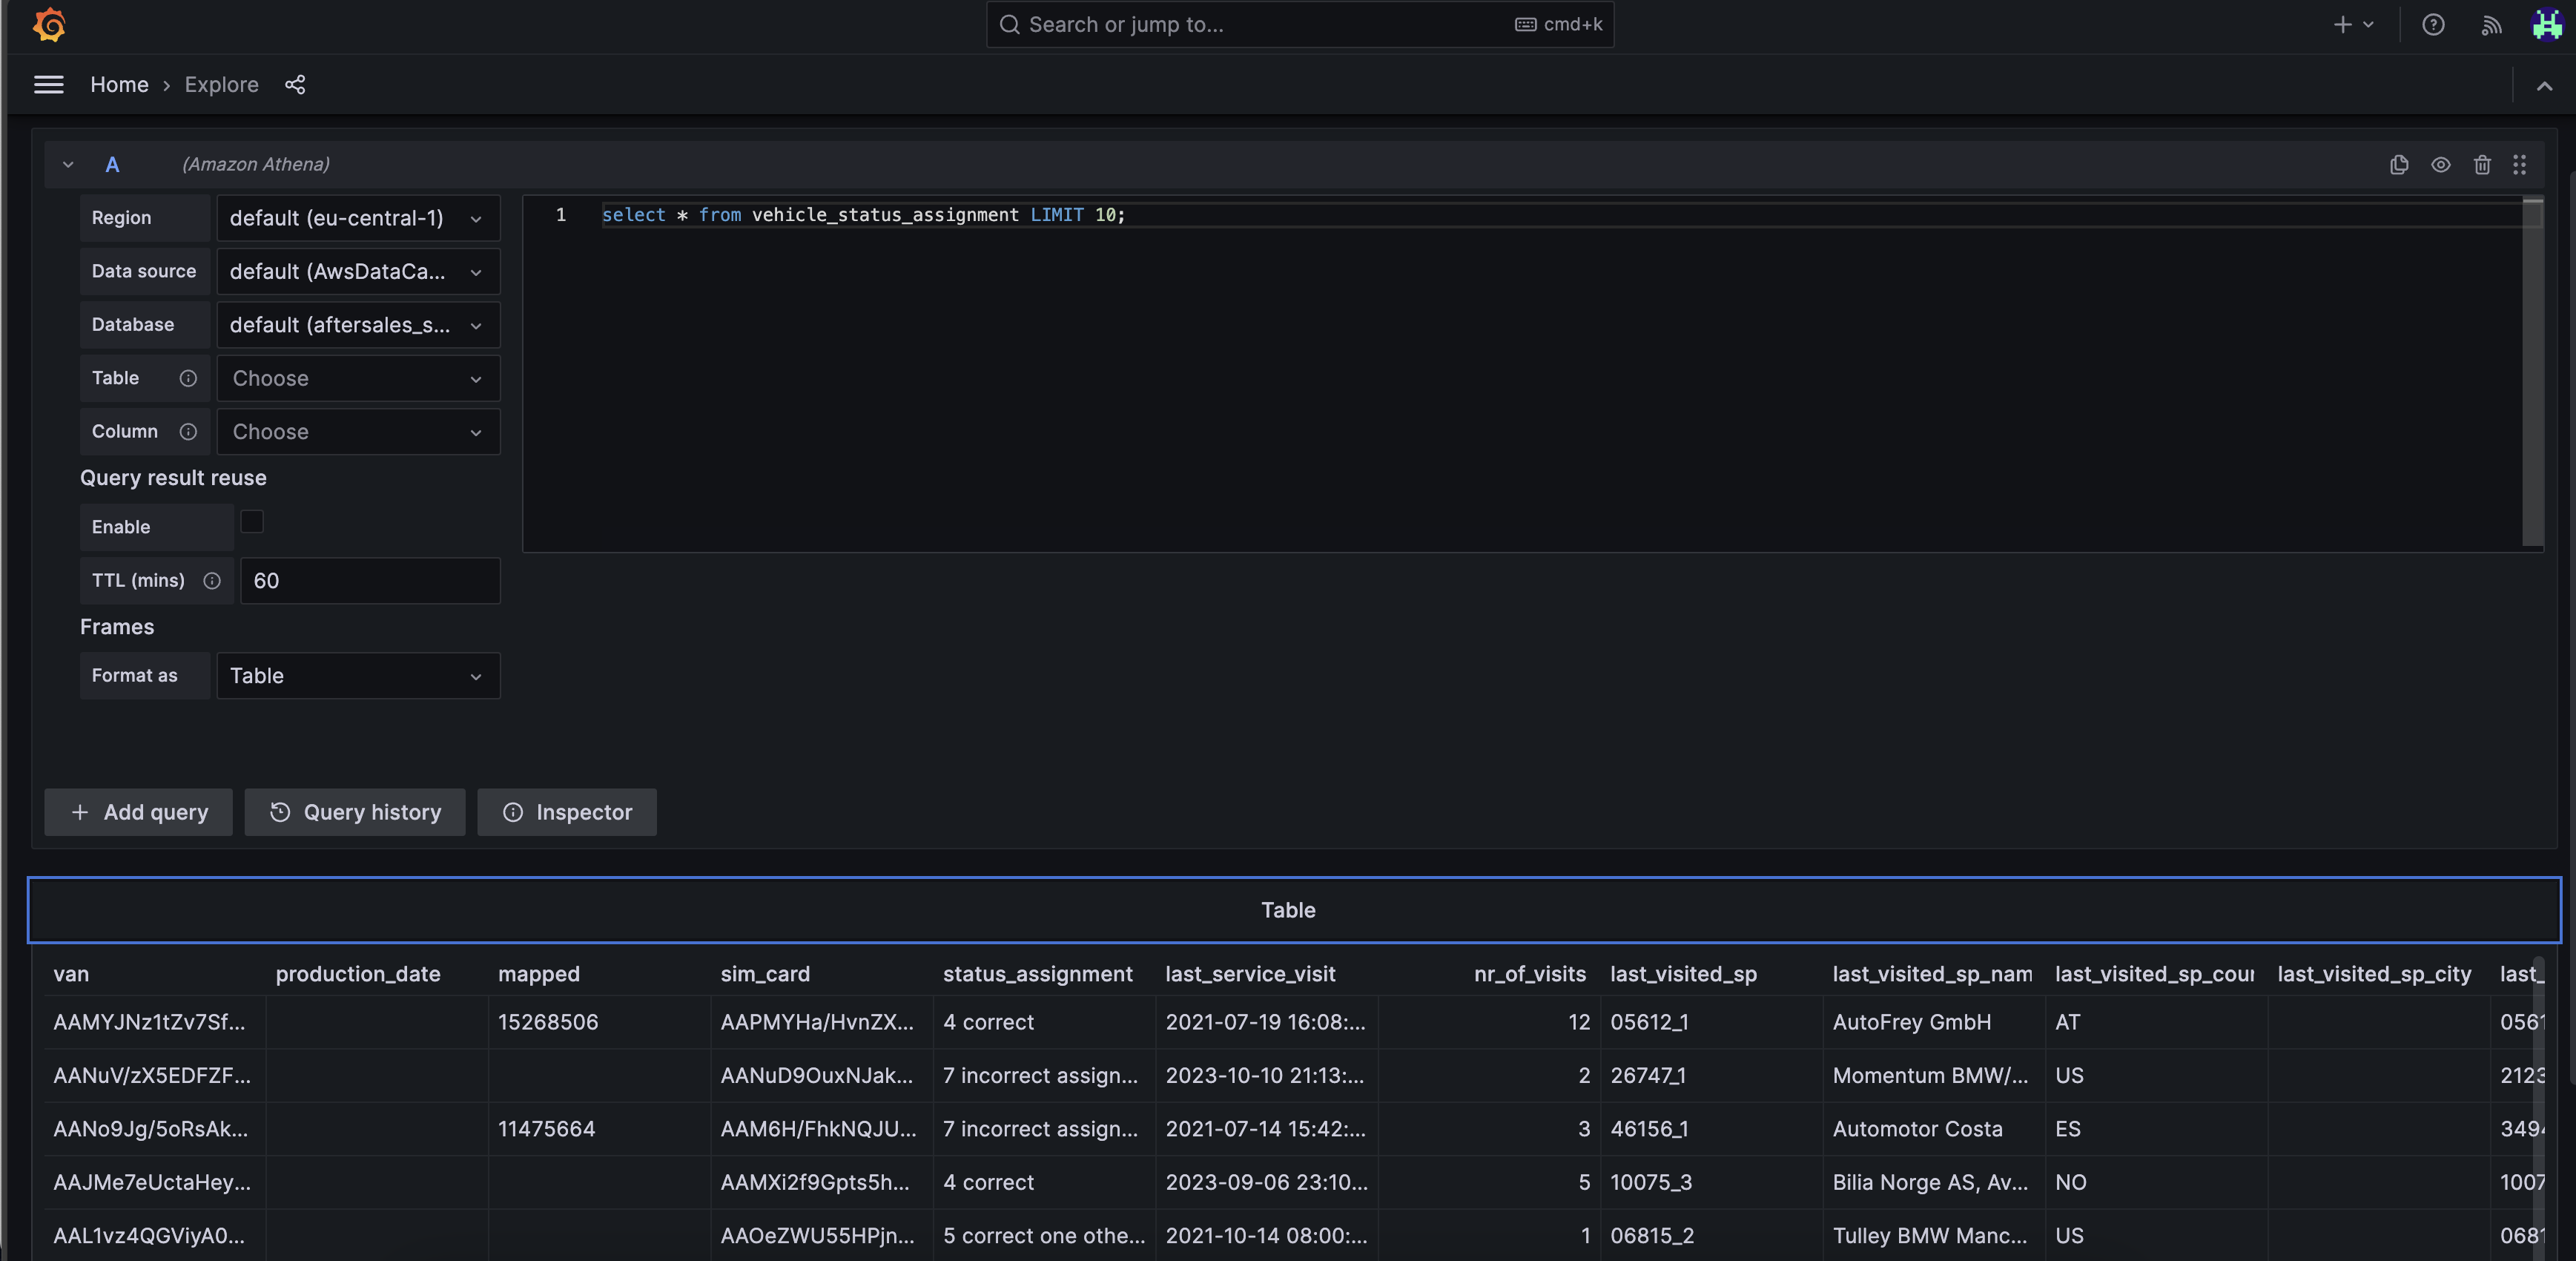Open the news RSS feed icon
The image size is (2576, 1261).
tap(2491, 25)
